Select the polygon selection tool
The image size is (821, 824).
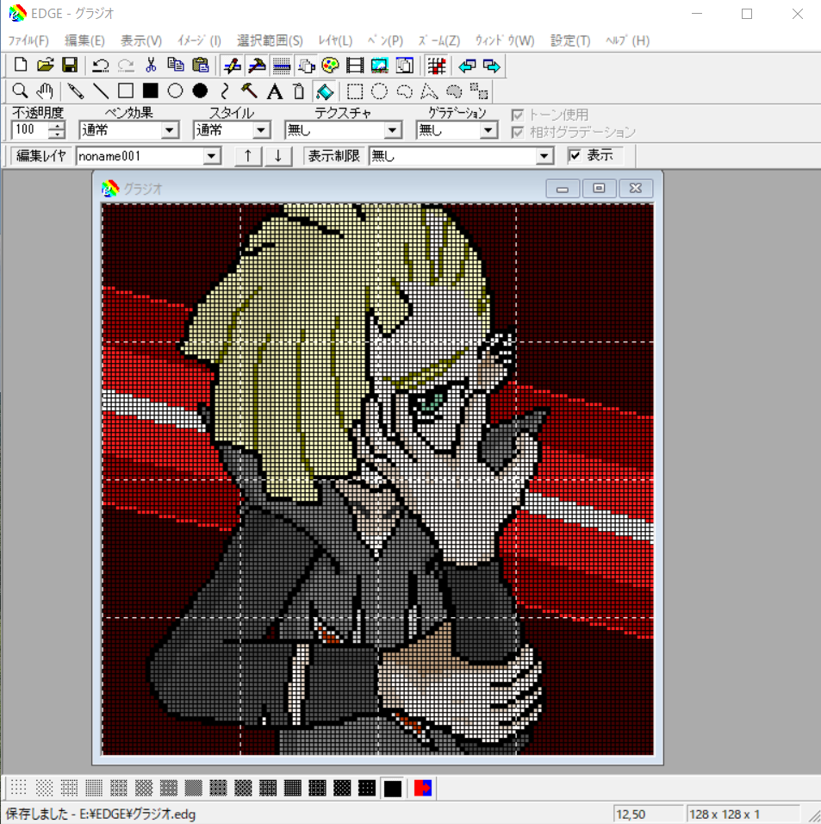(x=429, y=91)
